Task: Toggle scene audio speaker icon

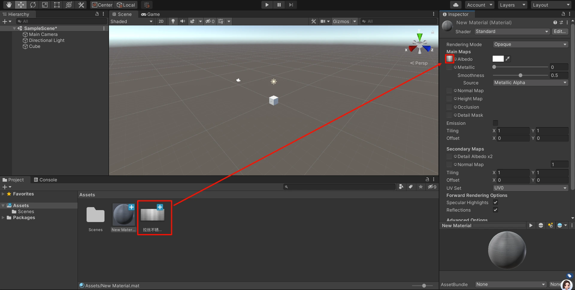Action: [x=183, y=21]
